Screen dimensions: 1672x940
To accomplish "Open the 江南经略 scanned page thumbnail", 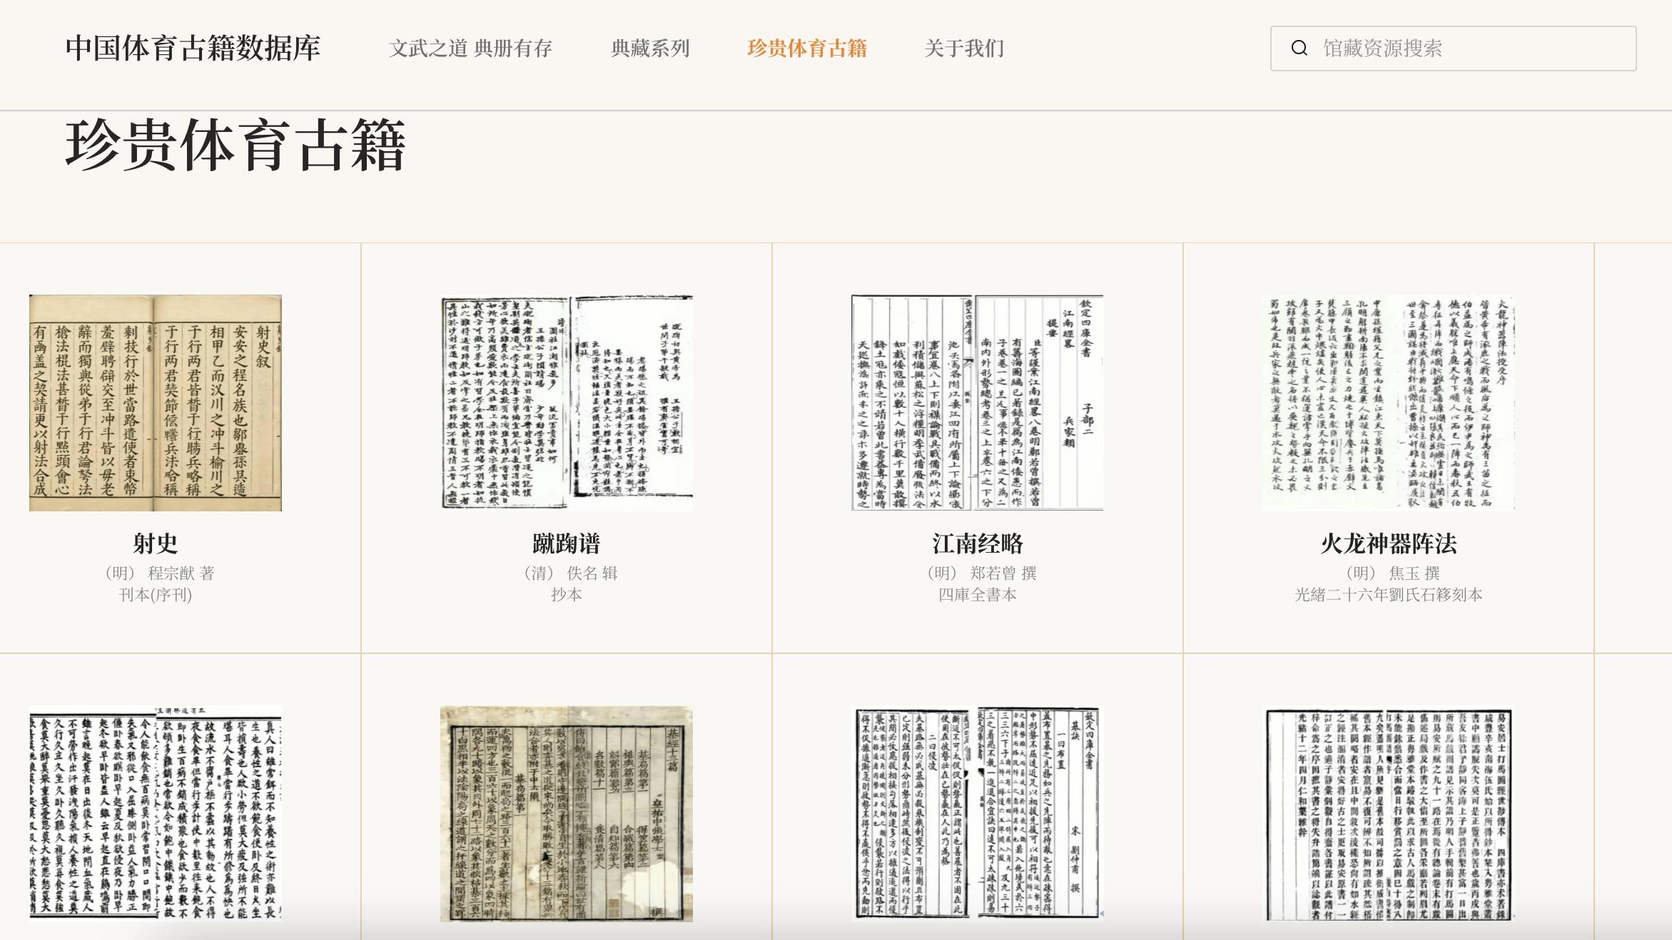I will (x=978, y=403).
